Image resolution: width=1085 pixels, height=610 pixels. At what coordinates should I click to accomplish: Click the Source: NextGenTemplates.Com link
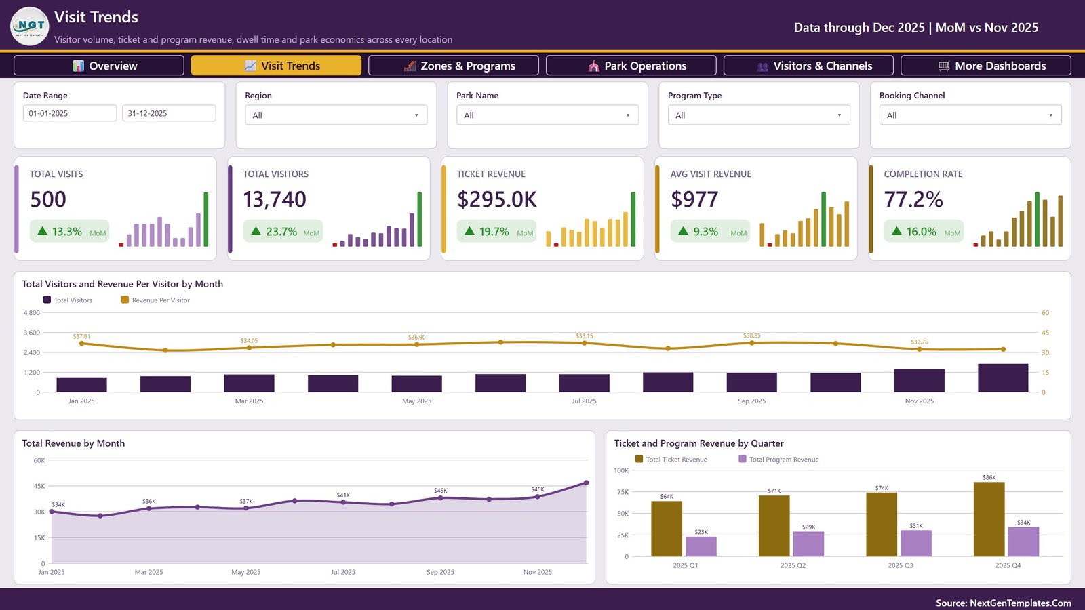(1004, 603)
